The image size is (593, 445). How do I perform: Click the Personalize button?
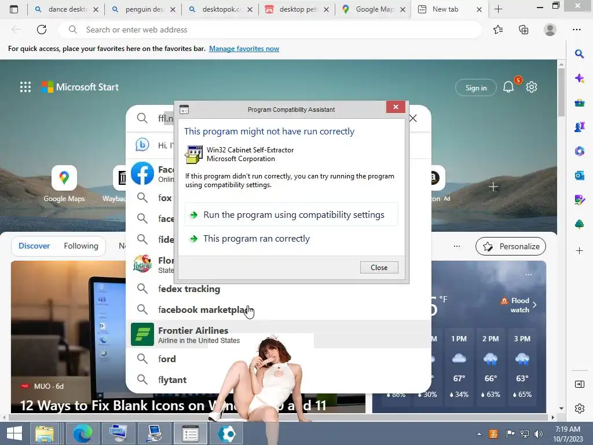click(511, 246)
